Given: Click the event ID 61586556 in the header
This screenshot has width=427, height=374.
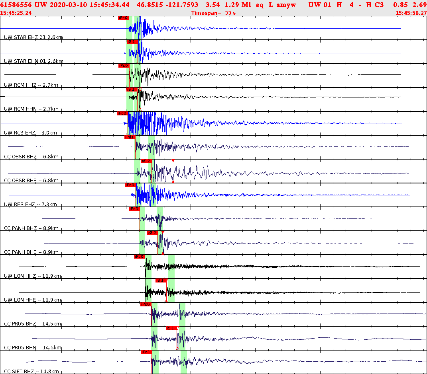Looking at the screenshot, I should 14,5.
